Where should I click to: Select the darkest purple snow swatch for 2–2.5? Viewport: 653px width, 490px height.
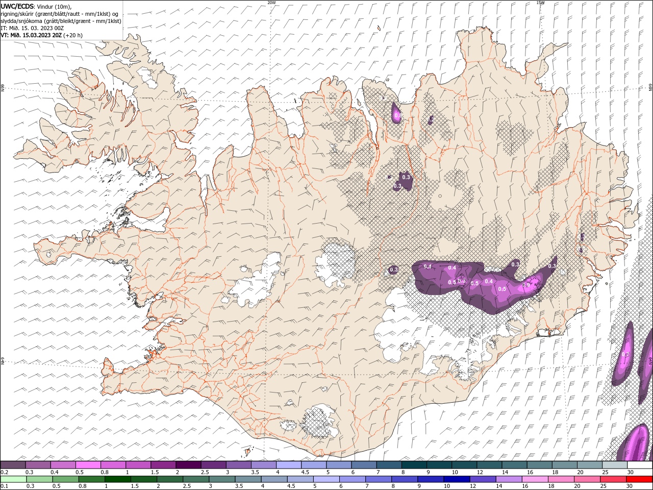(189, 465)
